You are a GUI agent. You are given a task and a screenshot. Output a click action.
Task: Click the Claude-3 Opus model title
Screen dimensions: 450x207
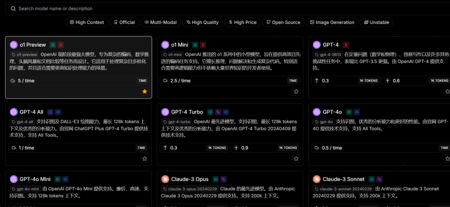click(190, 179)
